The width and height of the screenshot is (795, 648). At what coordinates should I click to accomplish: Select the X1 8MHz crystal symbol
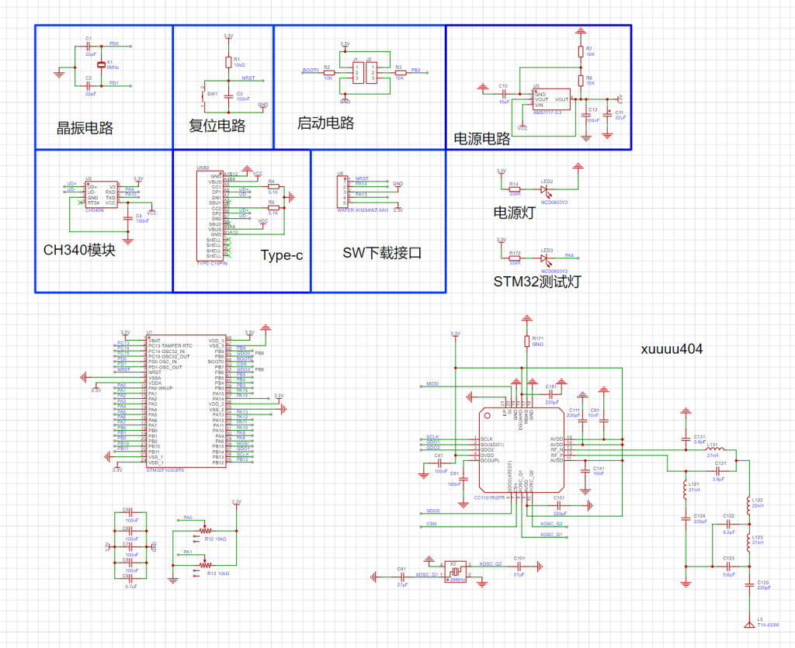[x=101, y=65]
